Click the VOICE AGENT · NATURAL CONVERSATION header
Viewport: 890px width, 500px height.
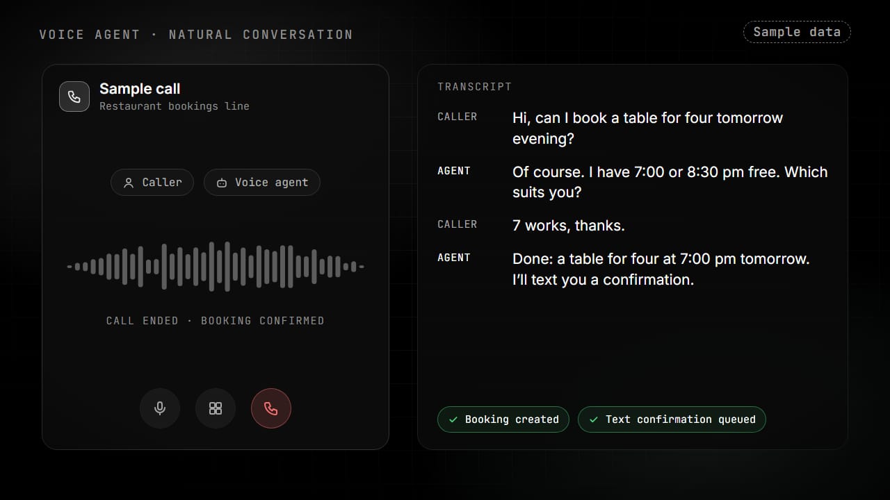tap(196, 35)
